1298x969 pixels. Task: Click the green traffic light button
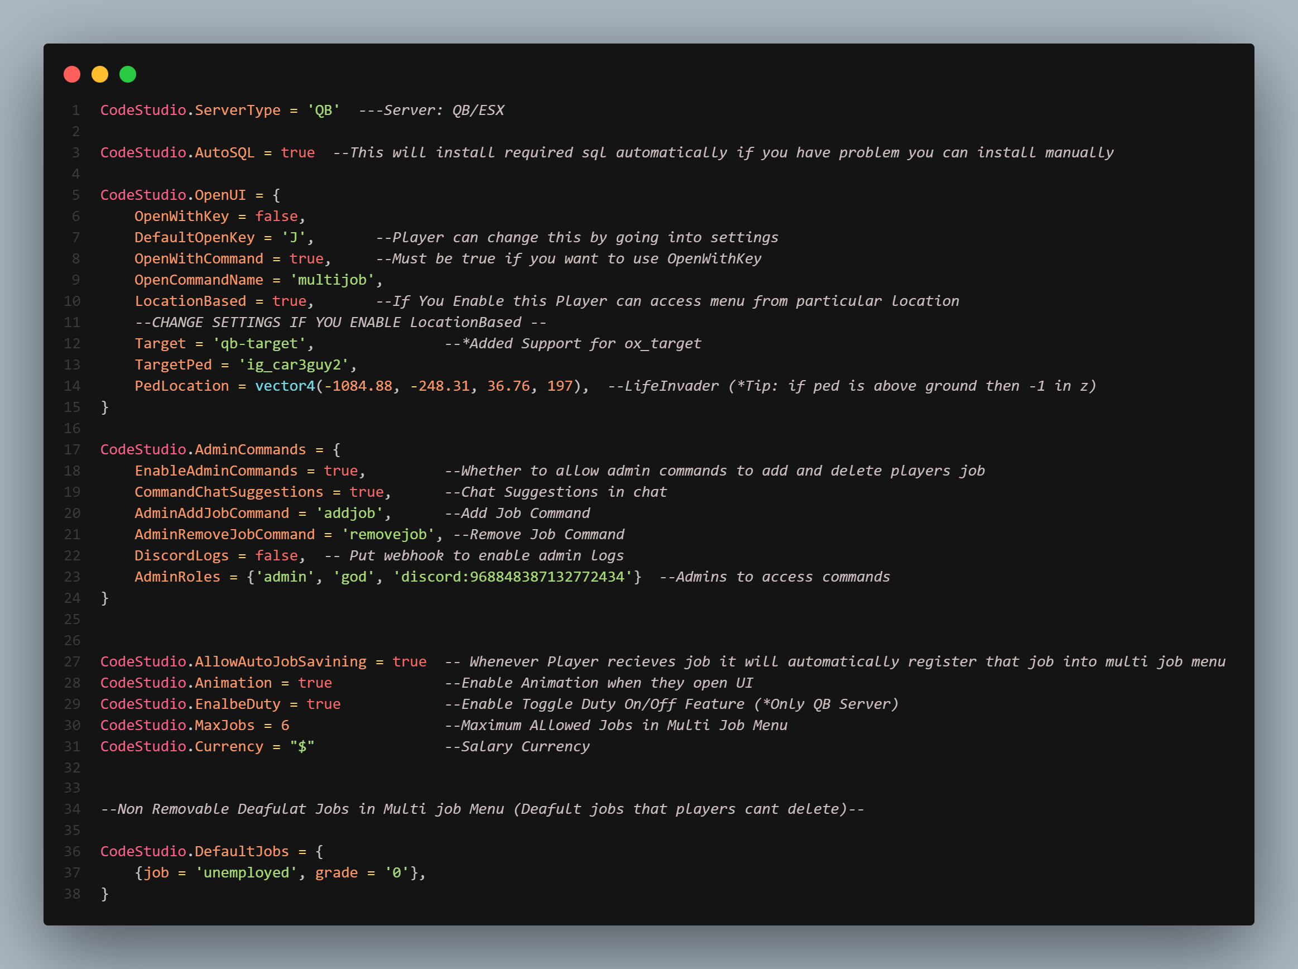coord(128,74)
